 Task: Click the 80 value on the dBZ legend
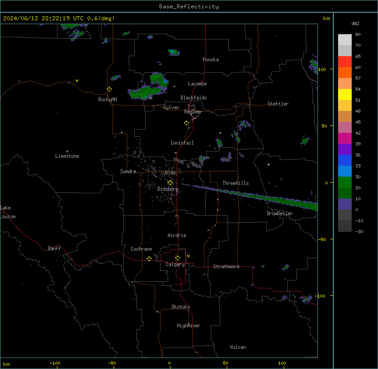[358, 35]
